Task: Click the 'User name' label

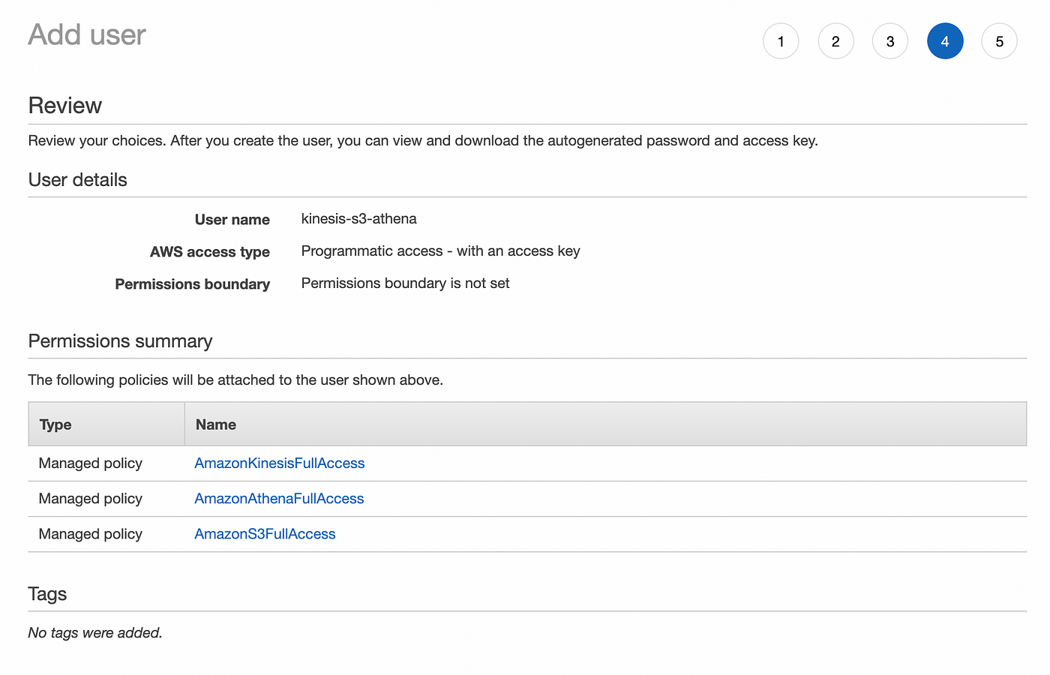Action: click(232, 220)
